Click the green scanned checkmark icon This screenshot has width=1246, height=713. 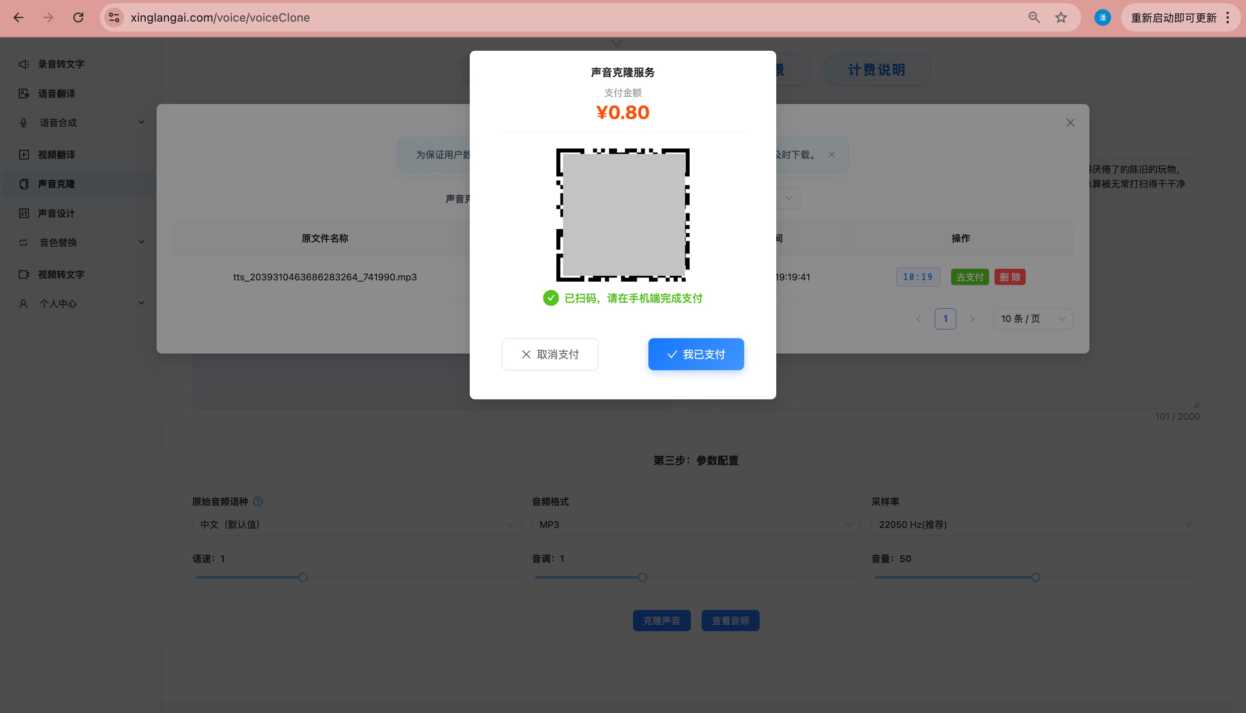click(551, 298)
